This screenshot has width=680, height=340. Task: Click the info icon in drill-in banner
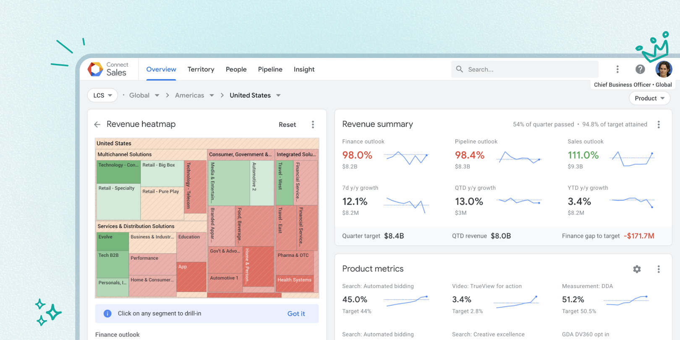point(107,314)
